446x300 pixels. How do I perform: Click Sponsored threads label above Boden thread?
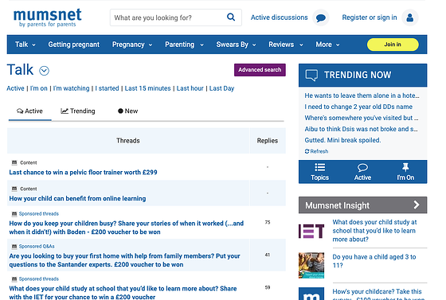39,213
